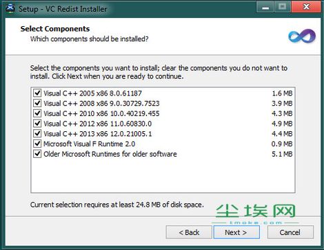This screenshot has height=250, width=324.
Task: Click the Next > button
Action: coord(236,232)
